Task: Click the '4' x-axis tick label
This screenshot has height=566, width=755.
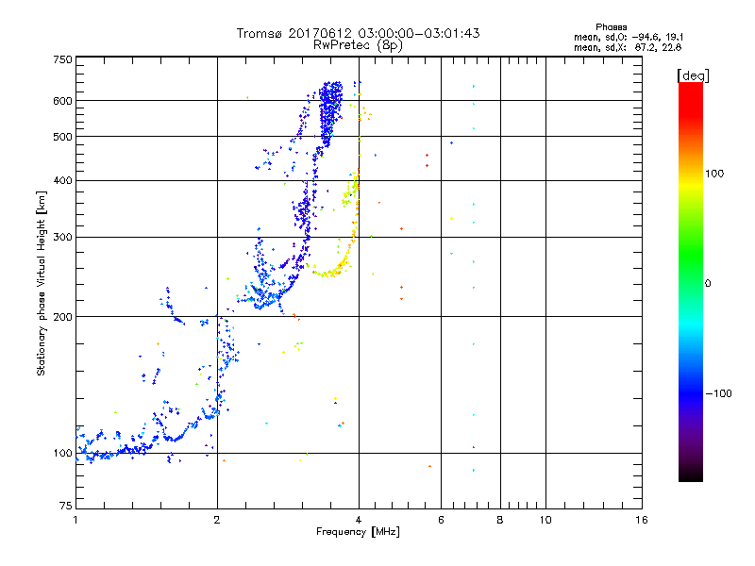Action: pos(359,520)
